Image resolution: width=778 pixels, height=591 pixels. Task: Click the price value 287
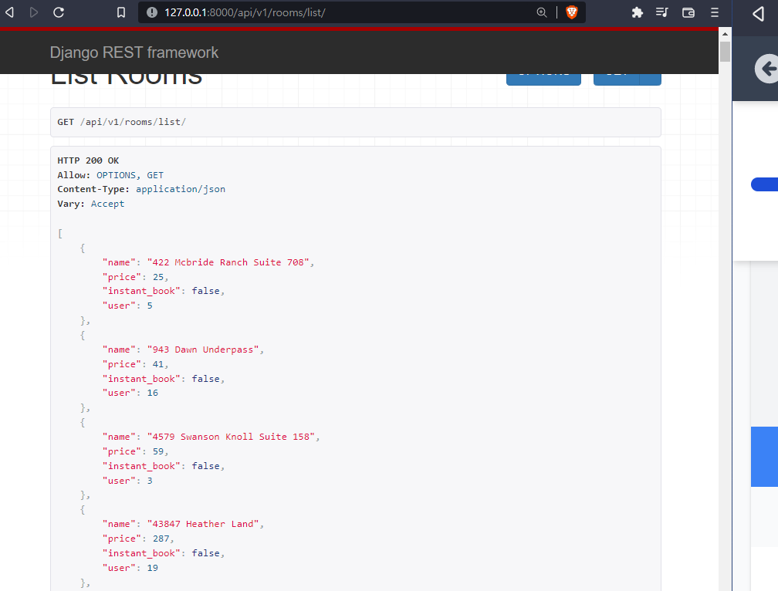coord(161,539)
